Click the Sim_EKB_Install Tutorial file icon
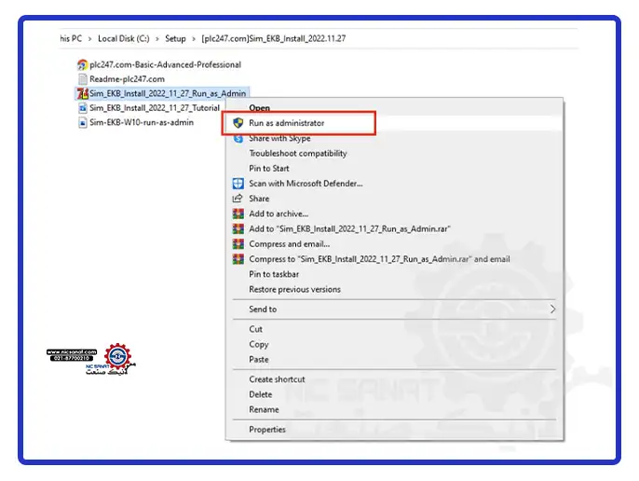Image resolution: width=639 pixels, height=481 pixels. pos(83,108)
